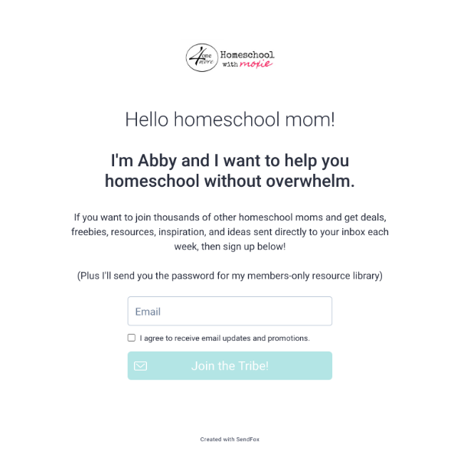
Task: Click the Homeschool with moxie logo text
Action: coord(247,60)
